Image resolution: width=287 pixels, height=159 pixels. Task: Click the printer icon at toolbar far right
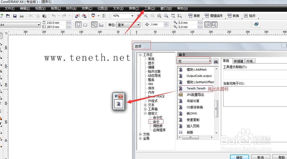pos(256,24)
